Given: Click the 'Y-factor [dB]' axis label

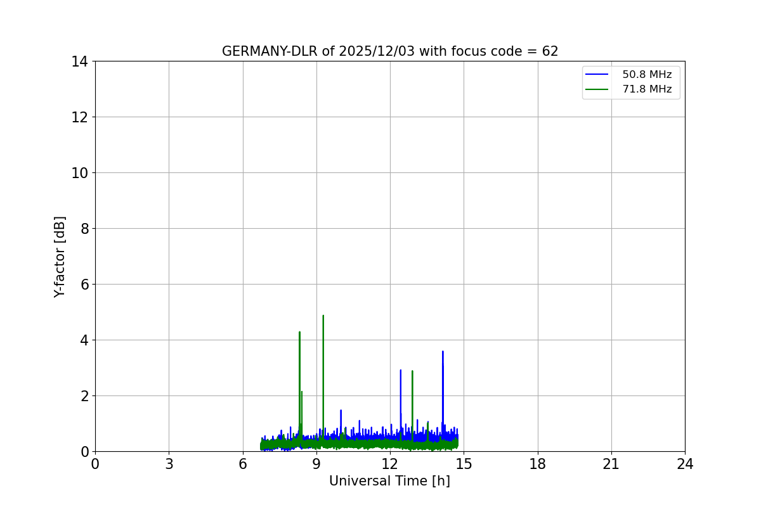Looking at the screenshot, I should click(x=60, y=257).
